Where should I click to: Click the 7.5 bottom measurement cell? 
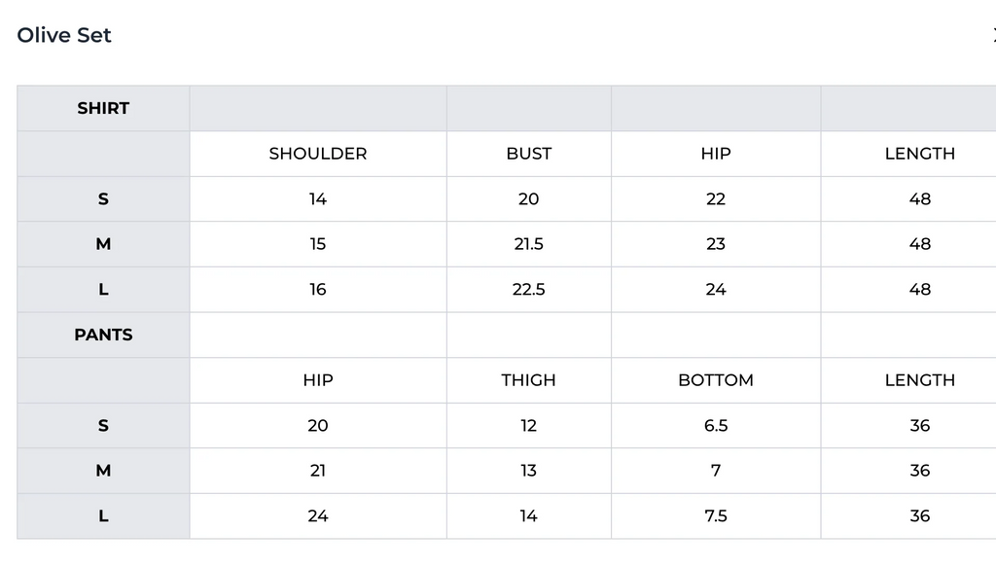715,516
